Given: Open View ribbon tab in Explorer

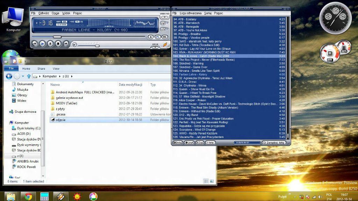Looking at the screenshot, I should [x=56, y=69].
